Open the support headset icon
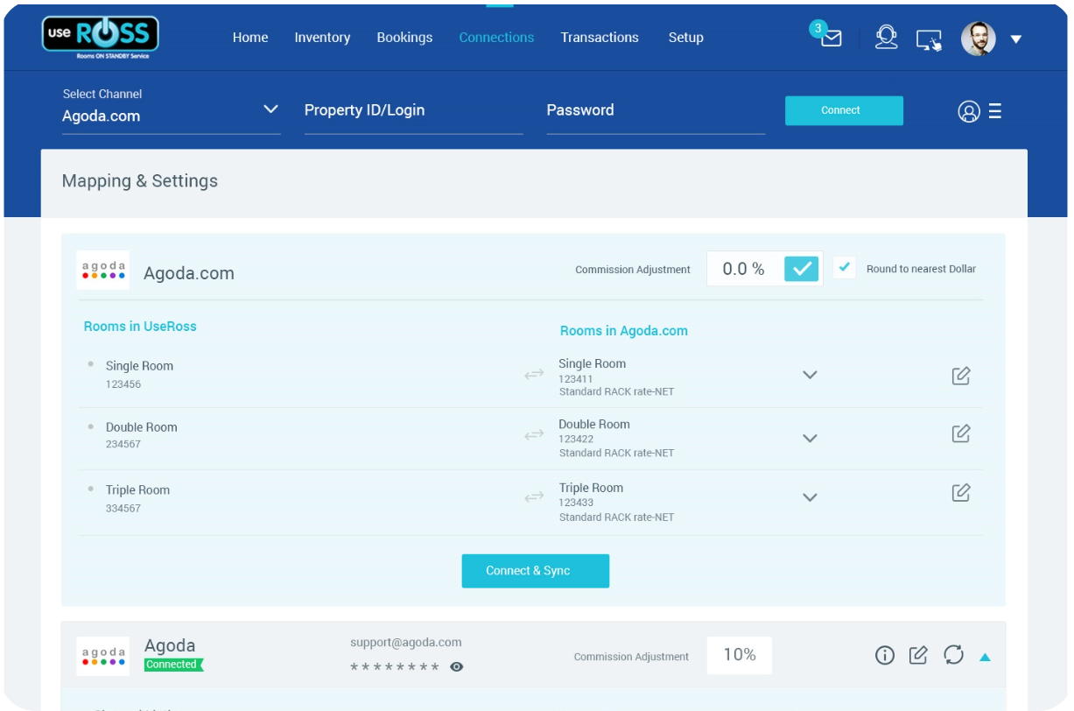 point(887,38)
